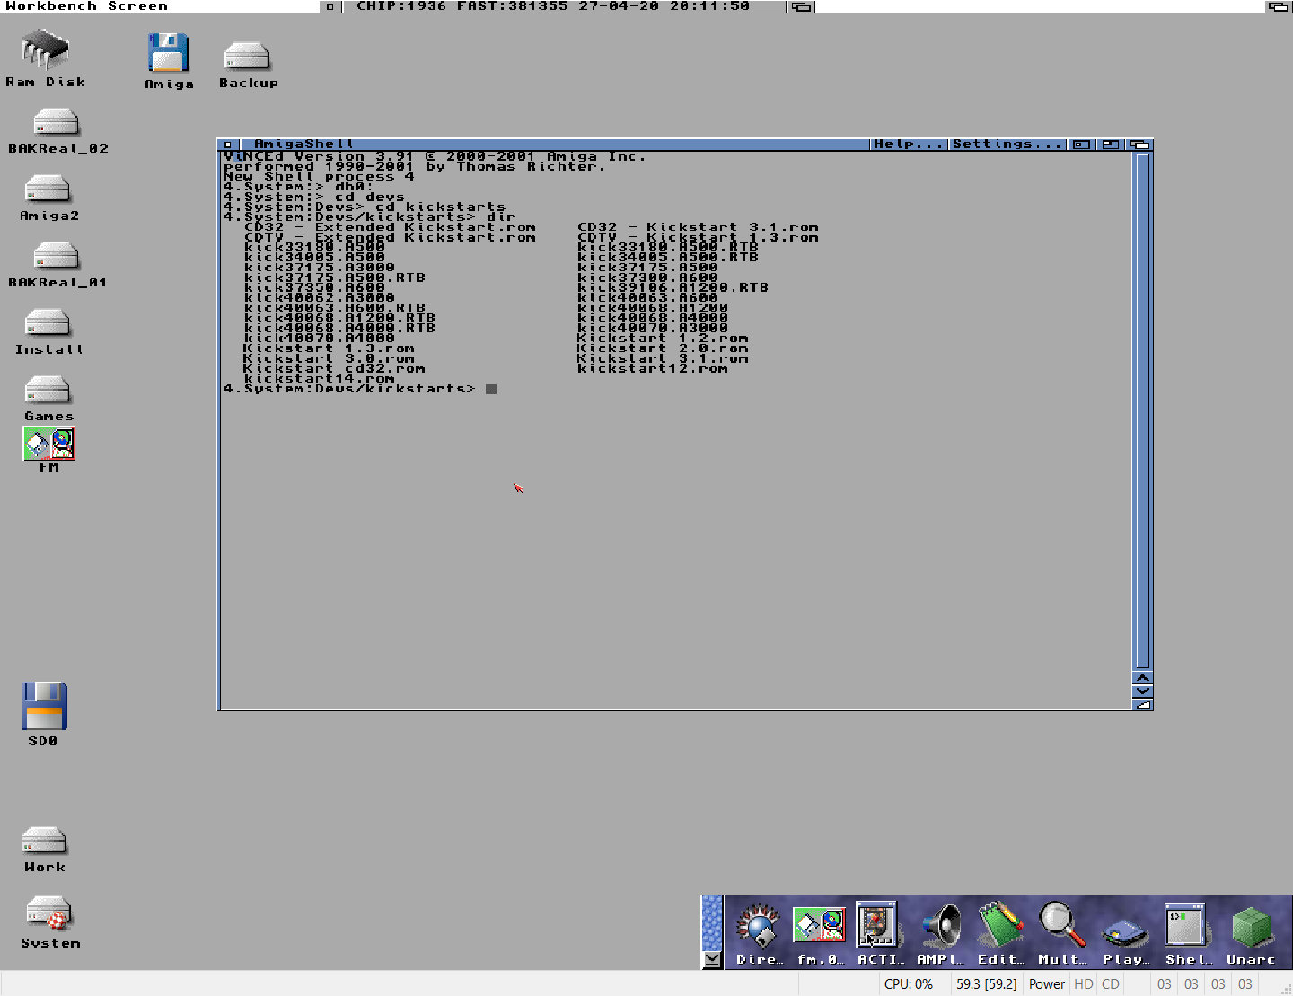Click 'kick40068.A1200.RTB' file name
Image resolution: width=1293 pixels, height=996 pixels.
tap(339, 318)
